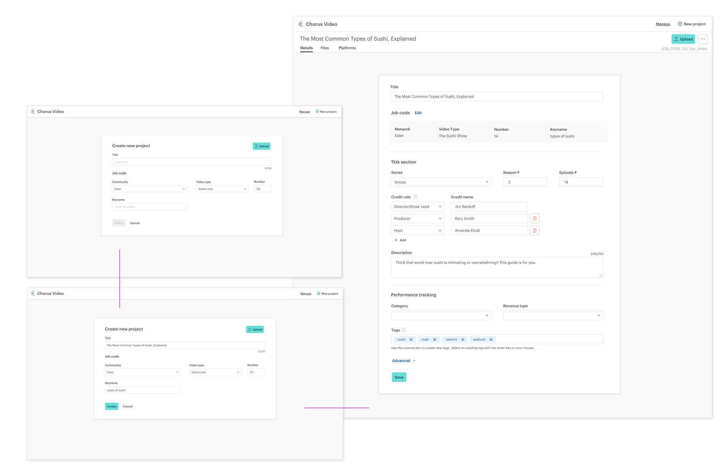The image size is (727, 474).
Task: Click the disabled Create button in the empty form
Action: 119,223
